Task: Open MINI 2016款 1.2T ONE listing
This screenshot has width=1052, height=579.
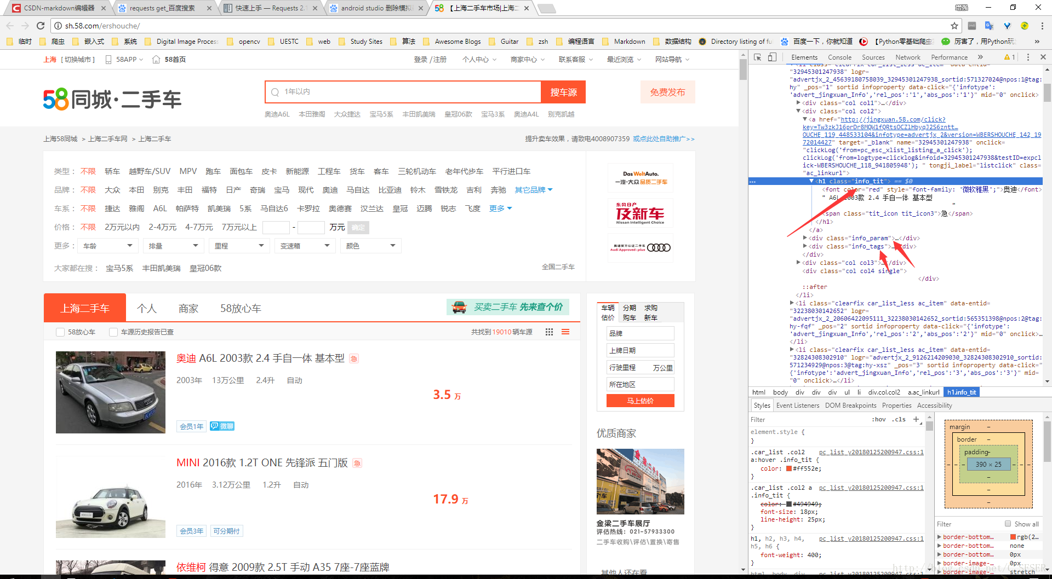Action: [262, 463]
